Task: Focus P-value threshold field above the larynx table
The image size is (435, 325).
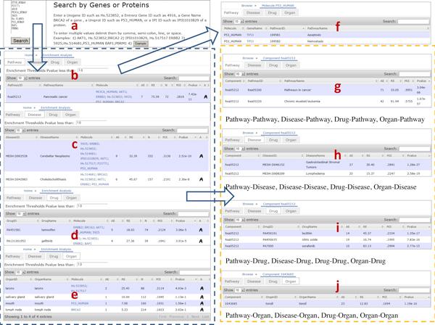Action: 92,265
